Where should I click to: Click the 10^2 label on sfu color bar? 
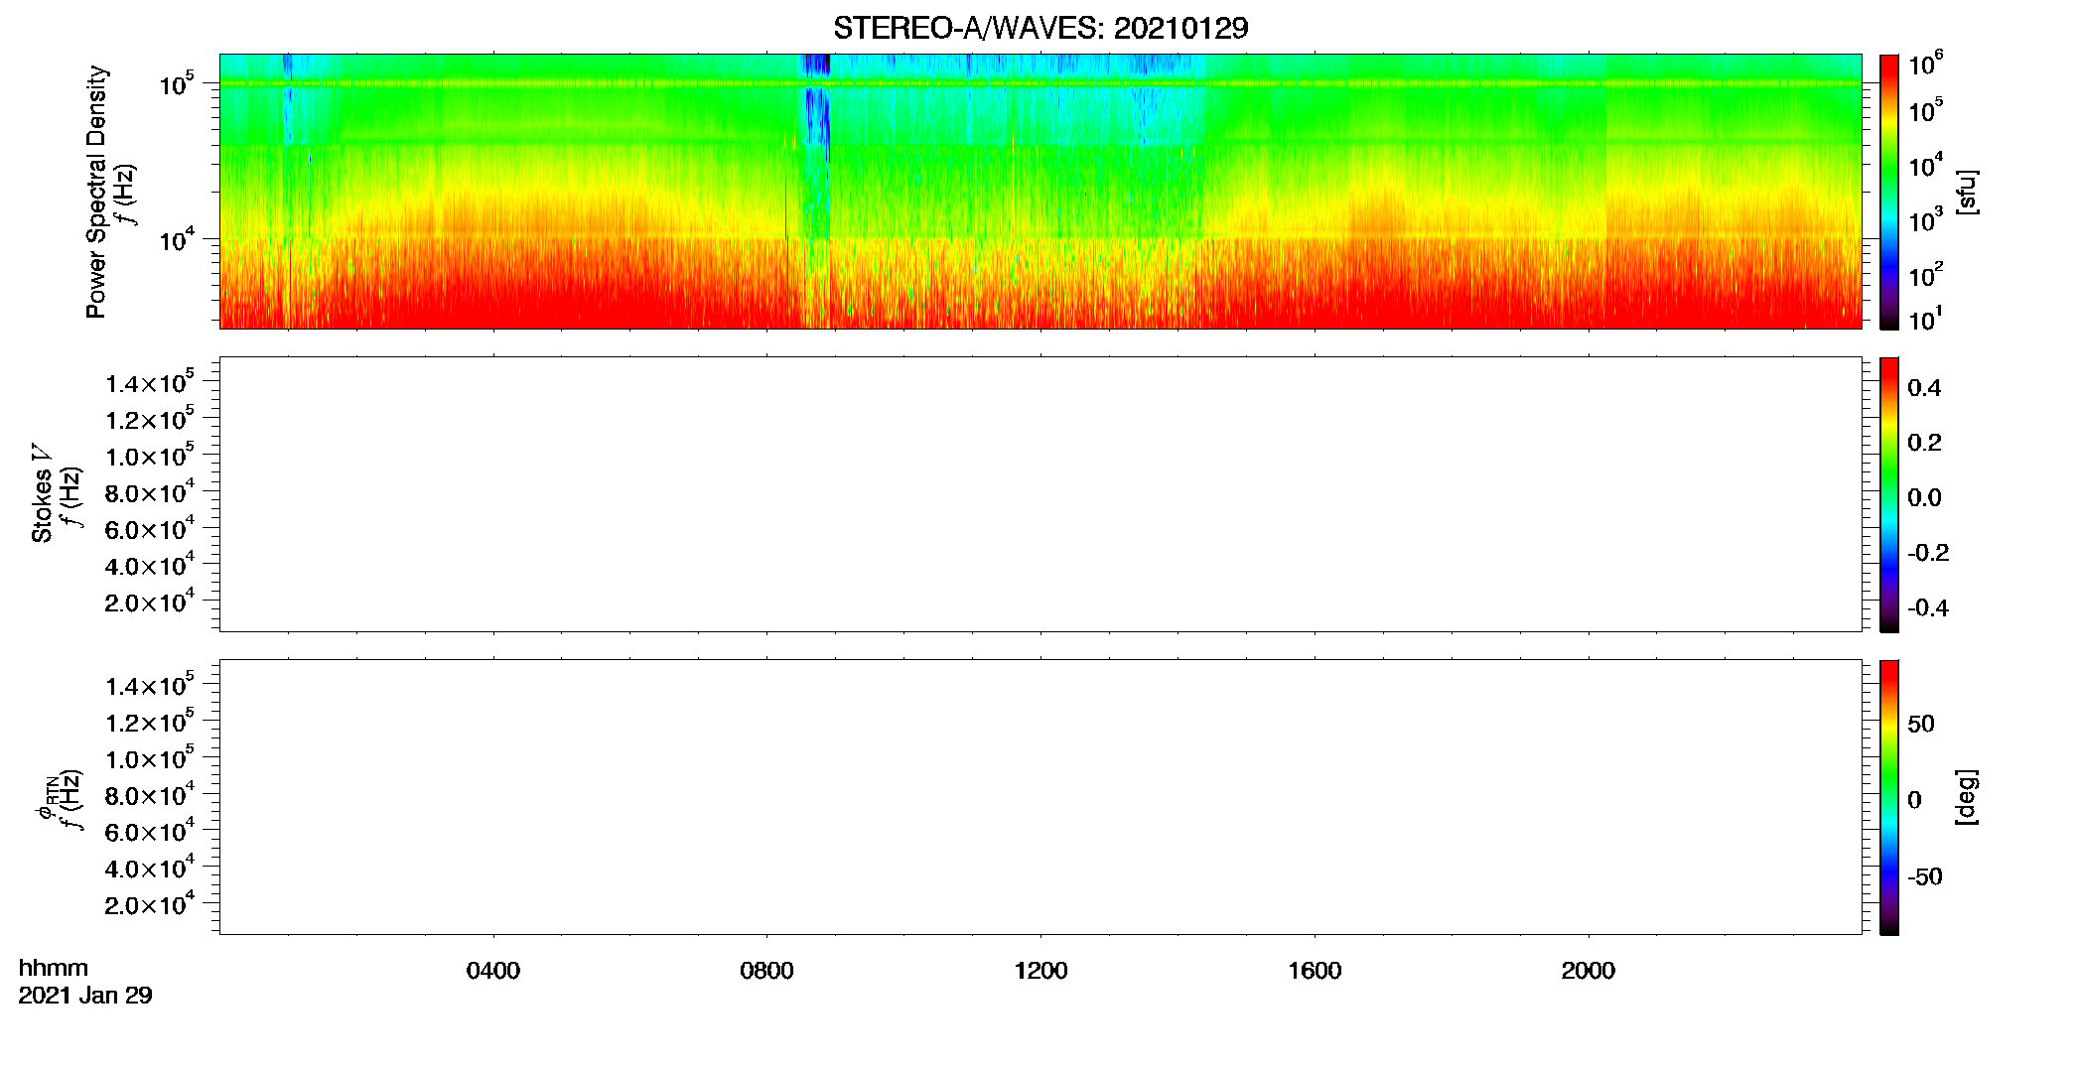[x=1925, y=274]
